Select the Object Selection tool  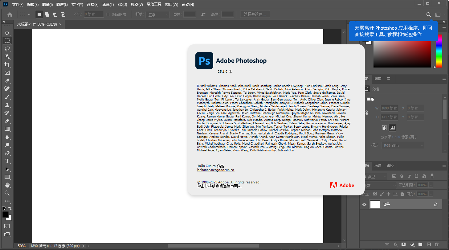[7, 57]
